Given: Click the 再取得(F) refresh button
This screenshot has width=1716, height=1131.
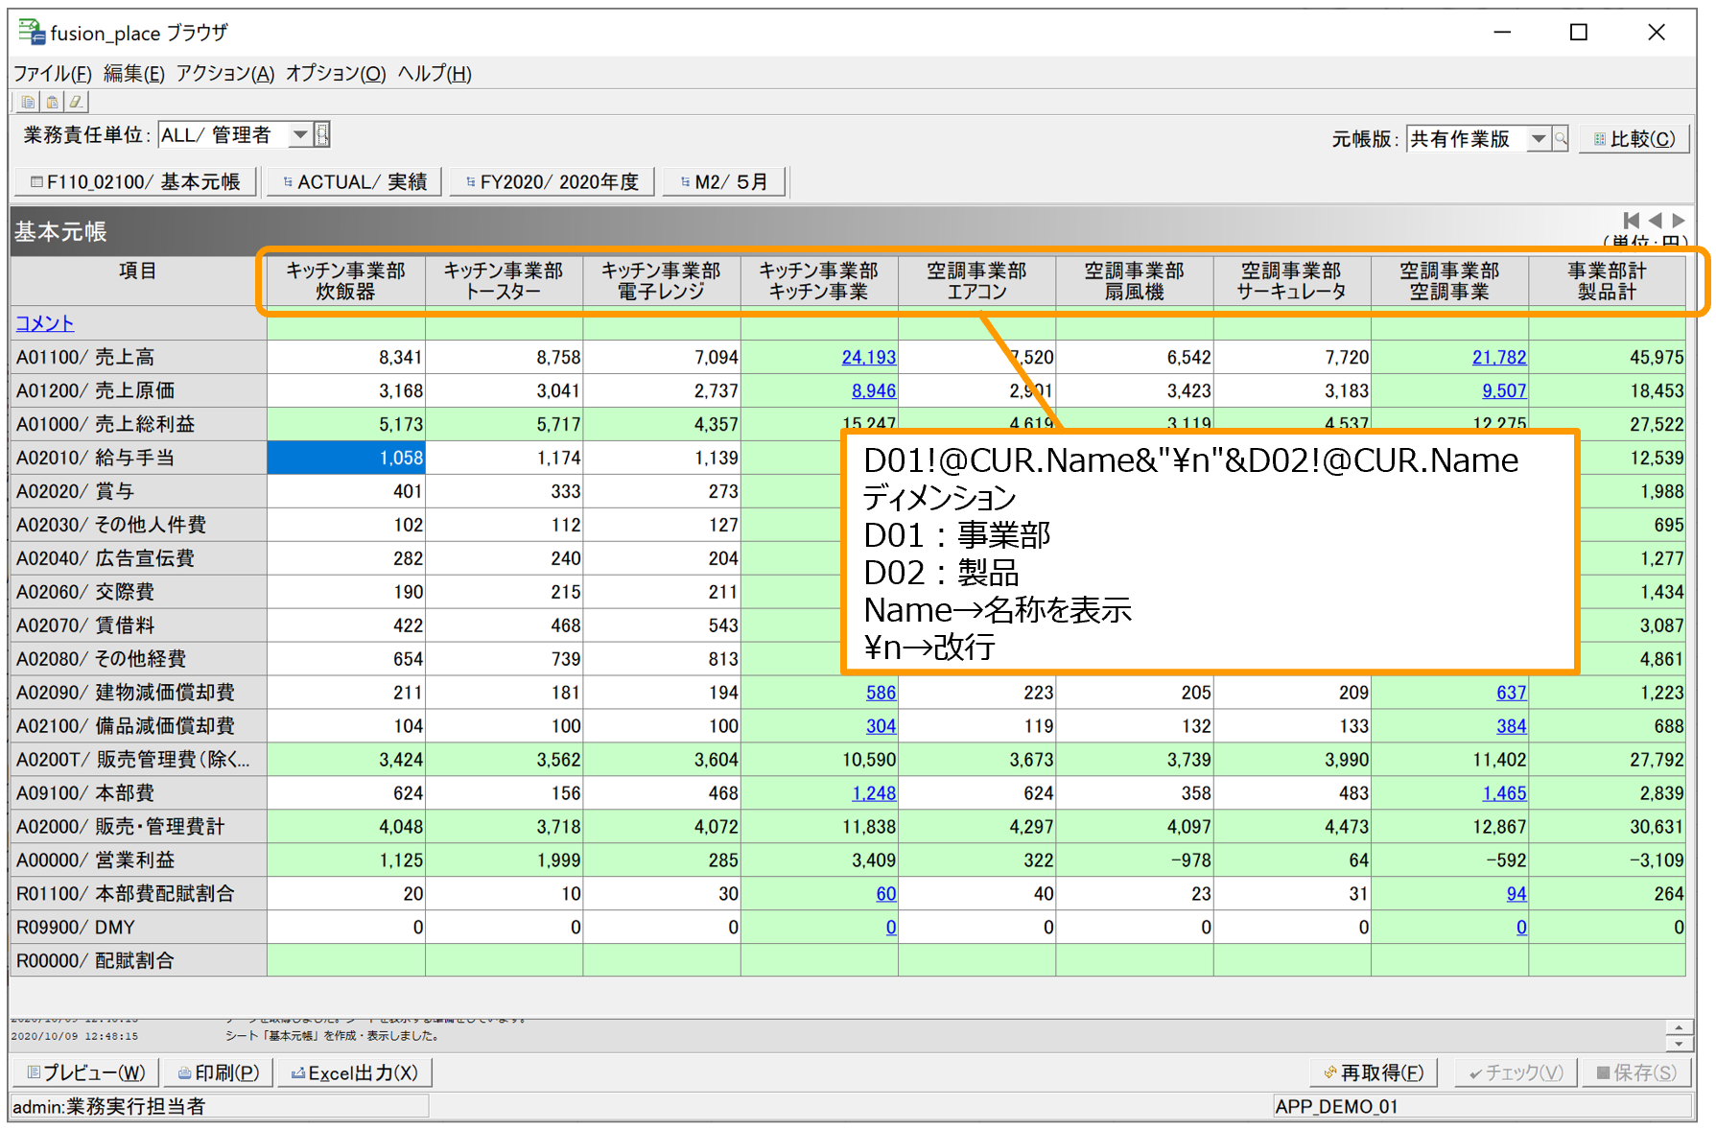Looking at the screenshot, I should pos(1374,1072).
